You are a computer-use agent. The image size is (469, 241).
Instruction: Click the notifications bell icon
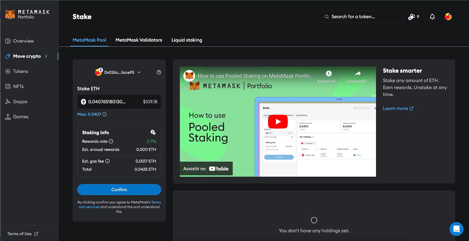tap(432, 17)
